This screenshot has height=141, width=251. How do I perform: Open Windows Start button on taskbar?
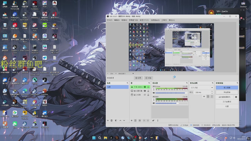(94, 138)
